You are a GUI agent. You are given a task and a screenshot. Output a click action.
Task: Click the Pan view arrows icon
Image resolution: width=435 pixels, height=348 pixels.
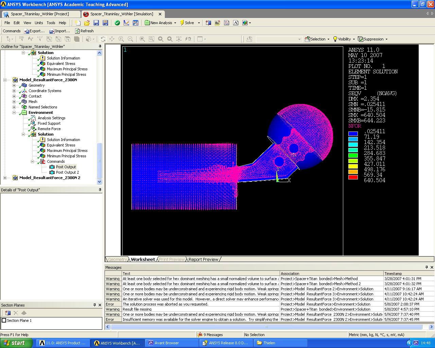tap(112, 39)
